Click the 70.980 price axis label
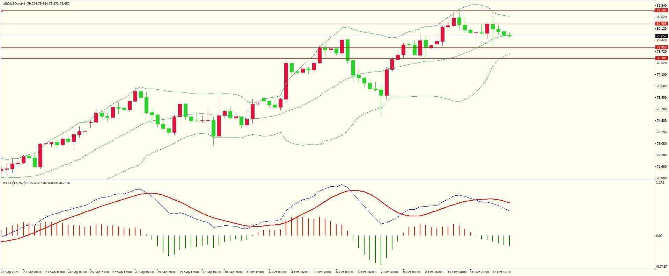 coord(662,178)
